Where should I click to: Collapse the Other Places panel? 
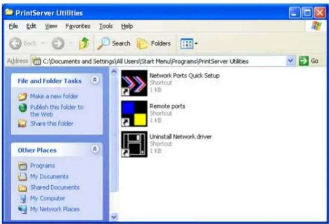click(x=95, y=149)
